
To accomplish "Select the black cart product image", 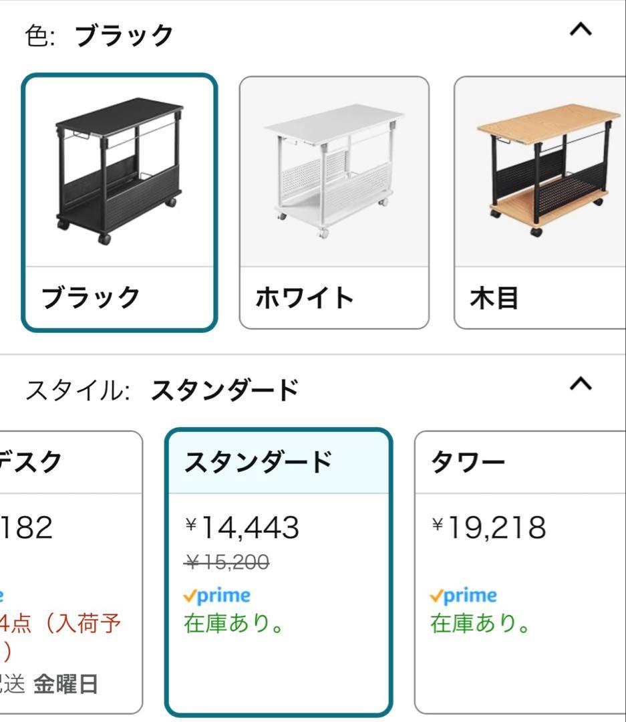I will 119,172.
